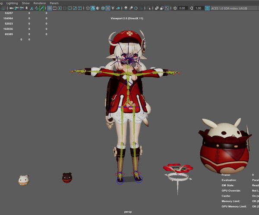Toggle the Shadows icon
Image resolution: width=259 pixels, height=215 pixels.
(x=118, y=8)
